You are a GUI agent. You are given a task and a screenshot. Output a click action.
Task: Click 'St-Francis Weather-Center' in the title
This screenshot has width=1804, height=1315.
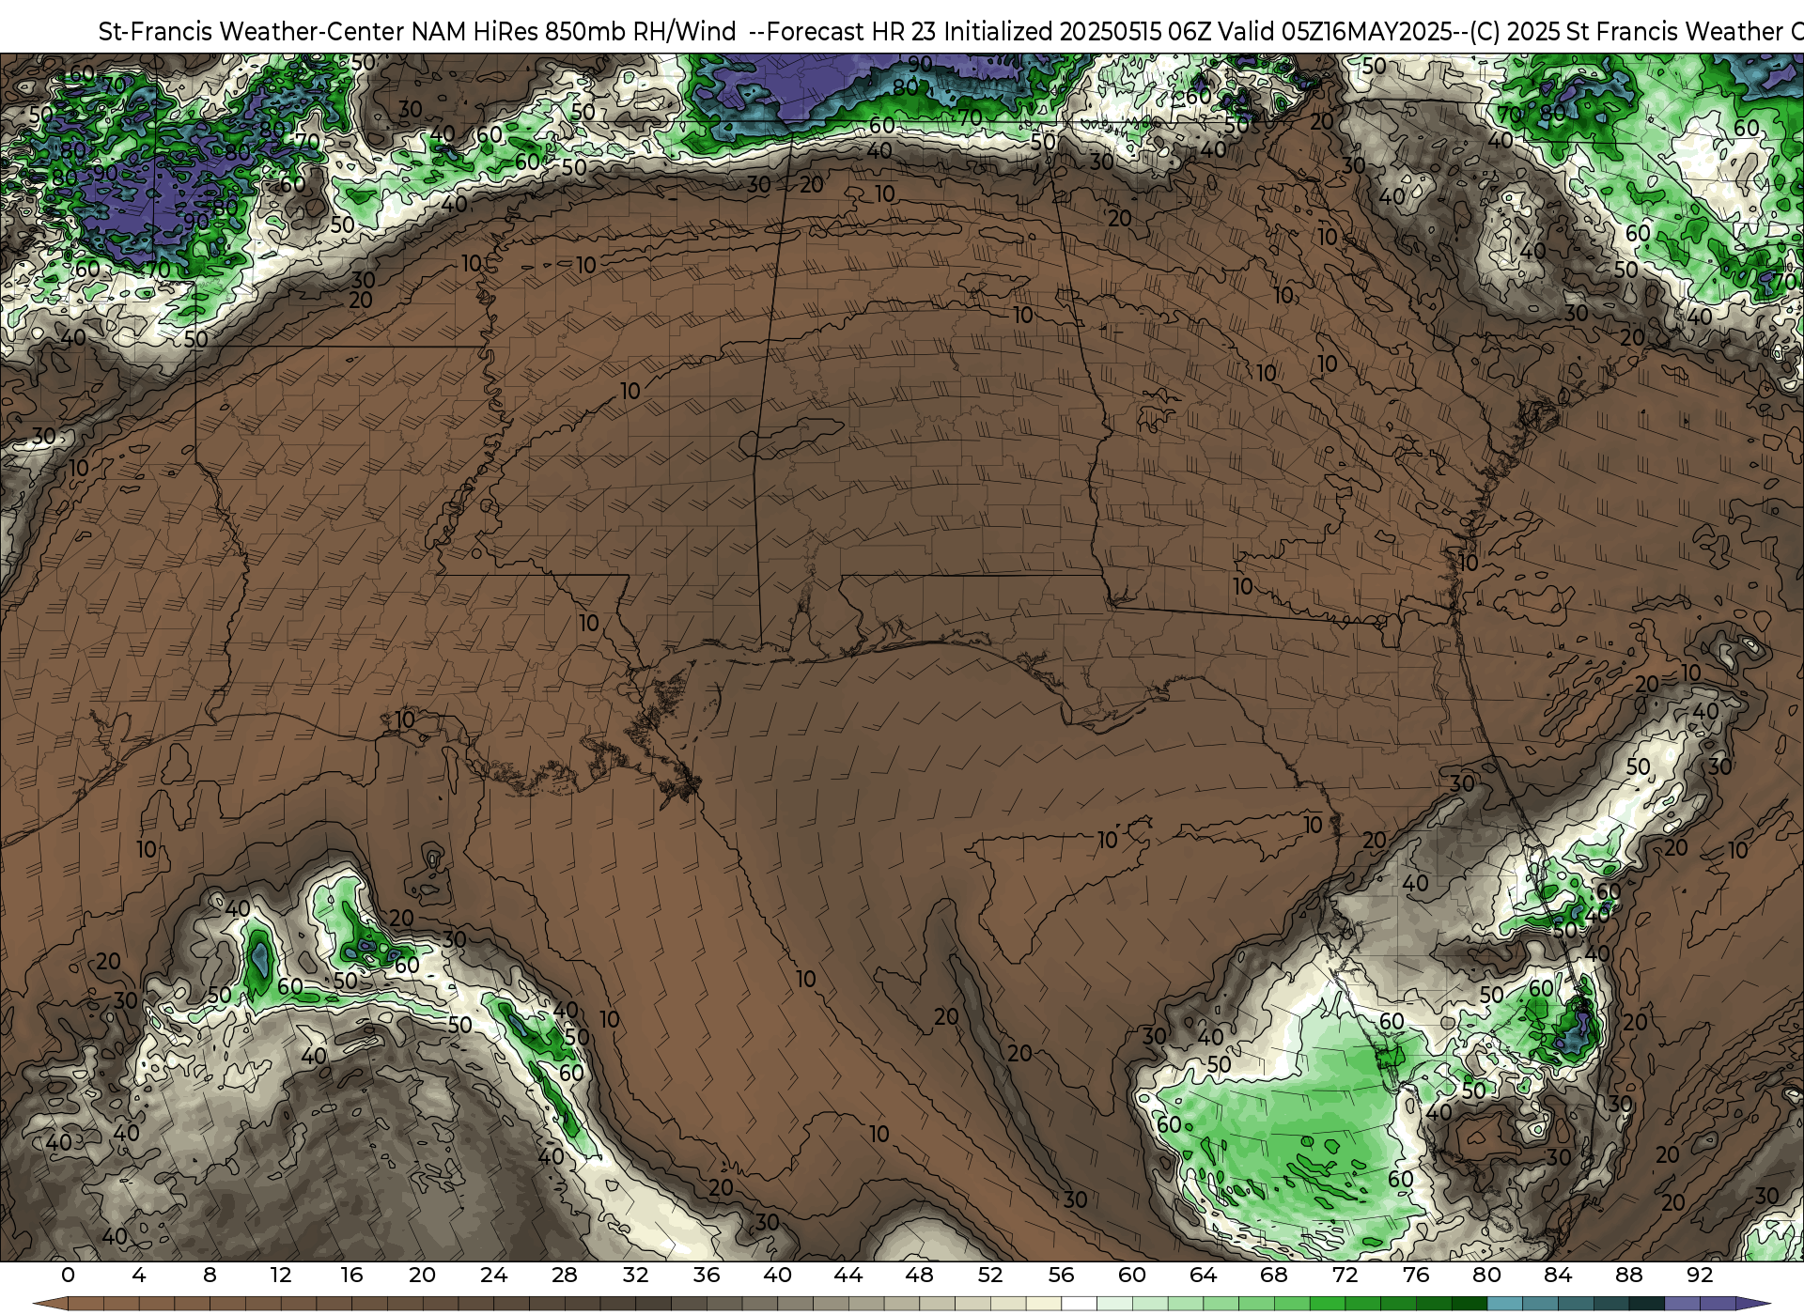[252, 32]
